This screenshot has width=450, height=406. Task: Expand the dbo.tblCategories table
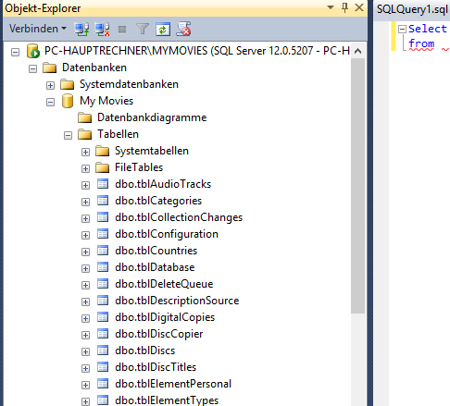tap(85, 202)
